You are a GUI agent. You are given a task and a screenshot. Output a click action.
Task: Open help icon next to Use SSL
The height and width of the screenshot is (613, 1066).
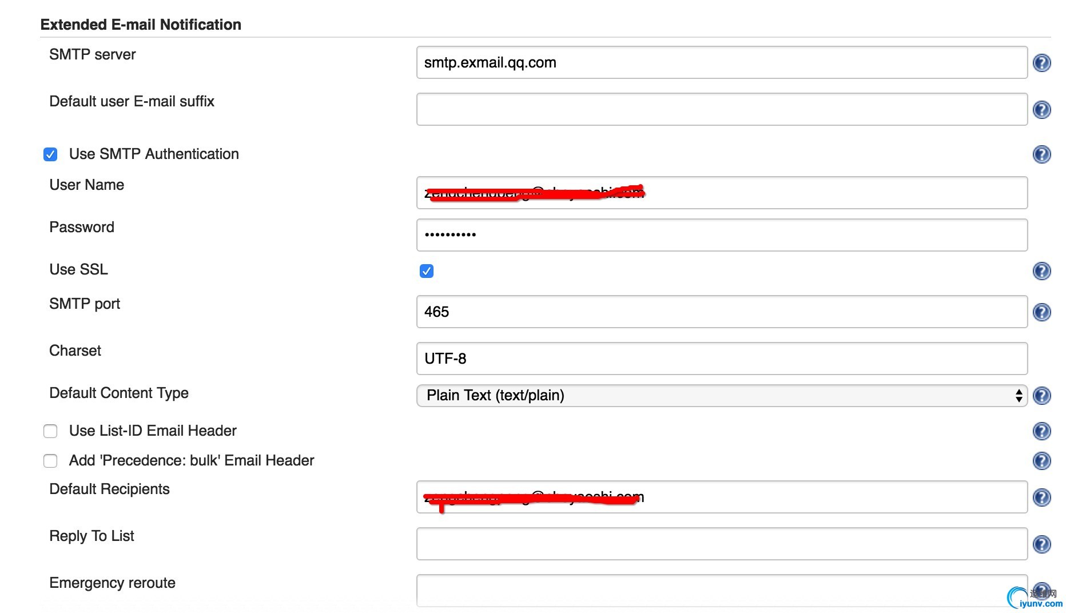(1041, 270)
